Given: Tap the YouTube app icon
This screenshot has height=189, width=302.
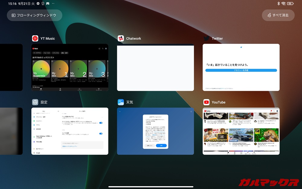Looking at the screenshot, I should tap(206, 102).
